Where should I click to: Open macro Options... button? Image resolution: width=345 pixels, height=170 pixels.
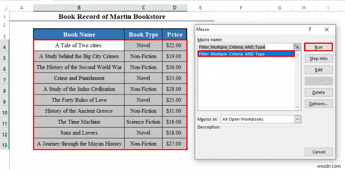(x=319, y=104)
